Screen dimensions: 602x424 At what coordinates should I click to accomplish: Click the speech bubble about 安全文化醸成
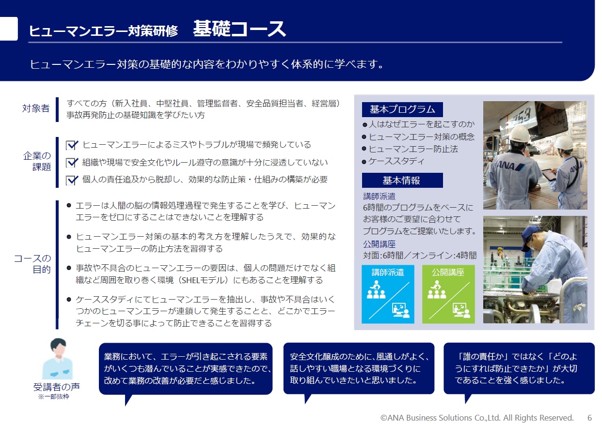(x=359, y=368)
